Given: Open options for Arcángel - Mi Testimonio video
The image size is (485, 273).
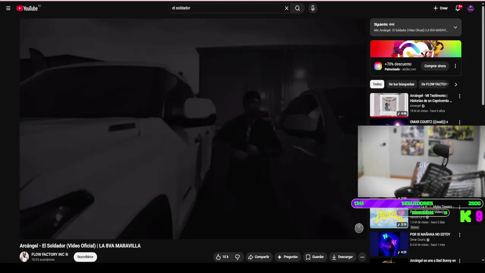Looking at the screenshot, I should [460, 96].
